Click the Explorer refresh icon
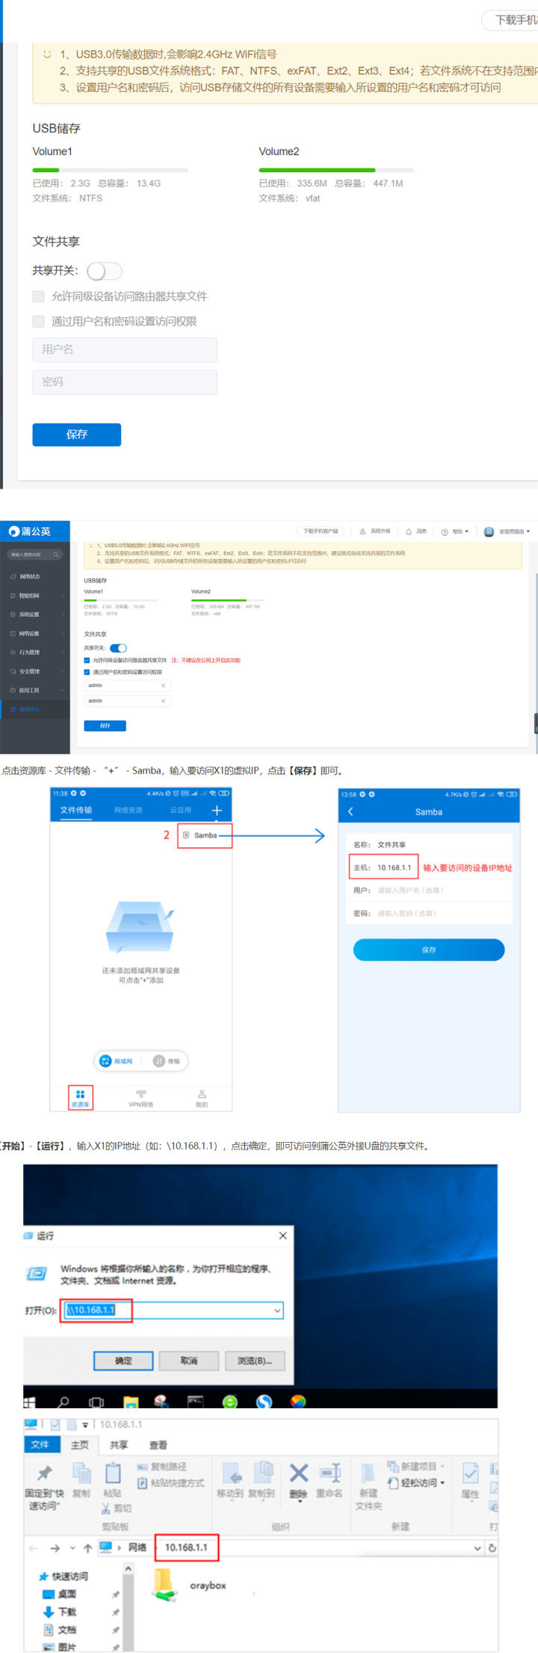This screenshot has height=1653, width=538. [492, 1547]
